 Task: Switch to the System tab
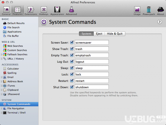click(86, 34)
